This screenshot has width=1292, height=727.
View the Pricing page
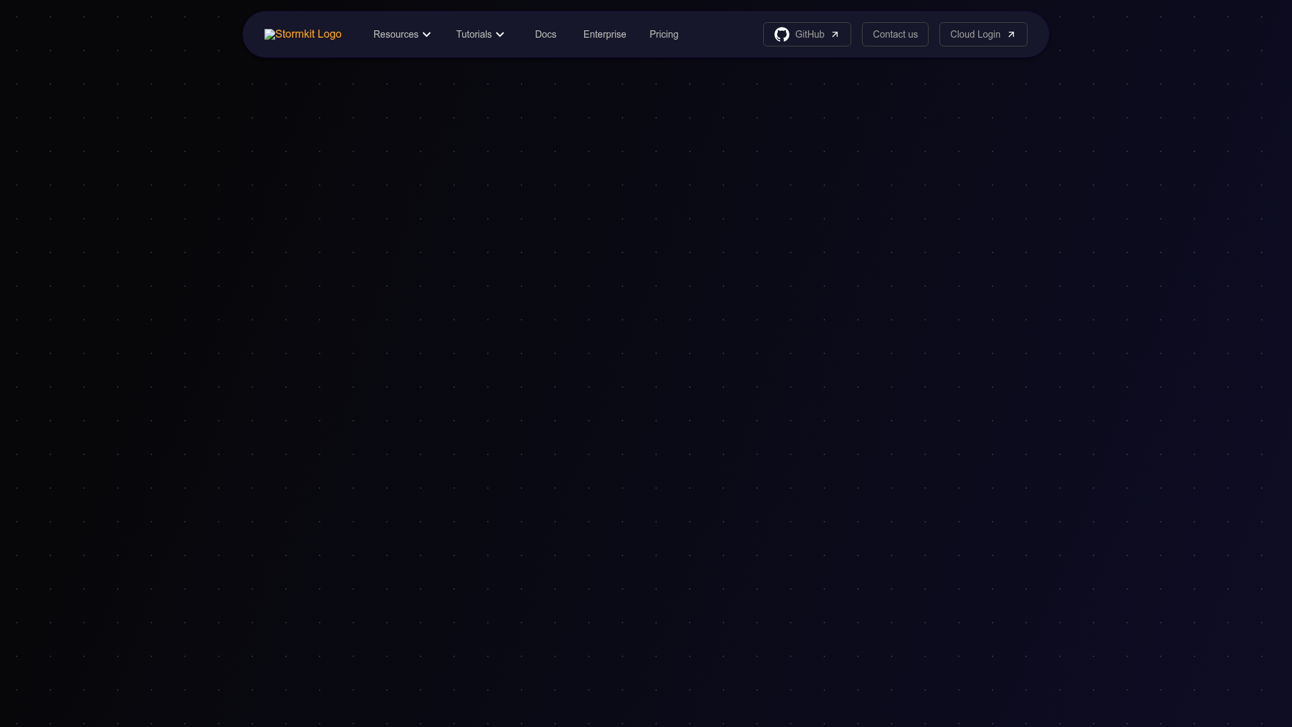click(663, 34)
